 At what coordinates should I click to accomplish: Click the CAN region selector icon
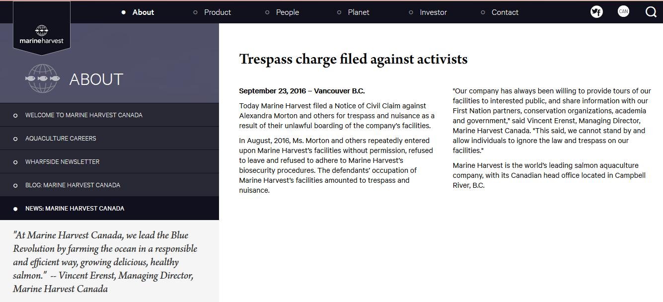pos(623,11)
